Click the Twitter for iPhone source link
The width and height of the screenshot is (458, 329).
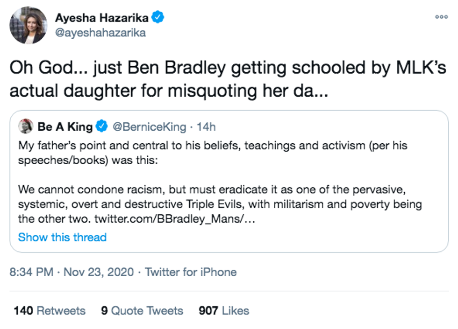coord(191,272)
